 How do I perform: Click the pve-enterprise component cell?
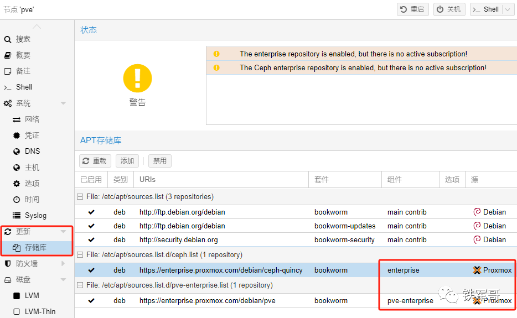(411, 300)
